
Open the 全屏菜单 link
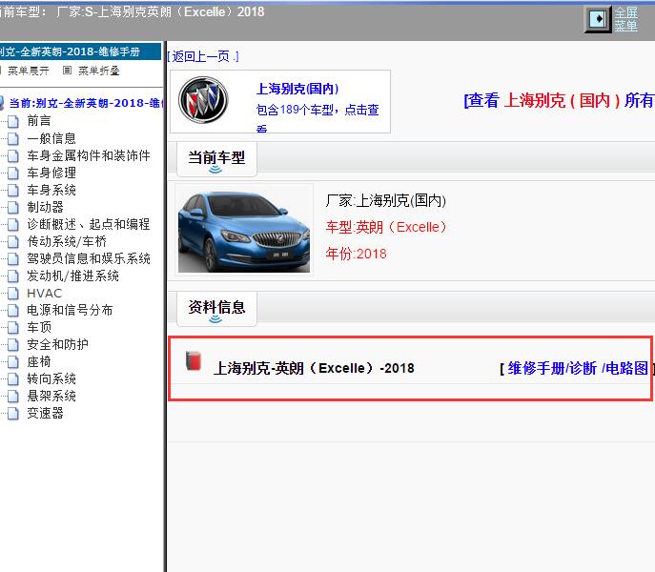[625, 19]
